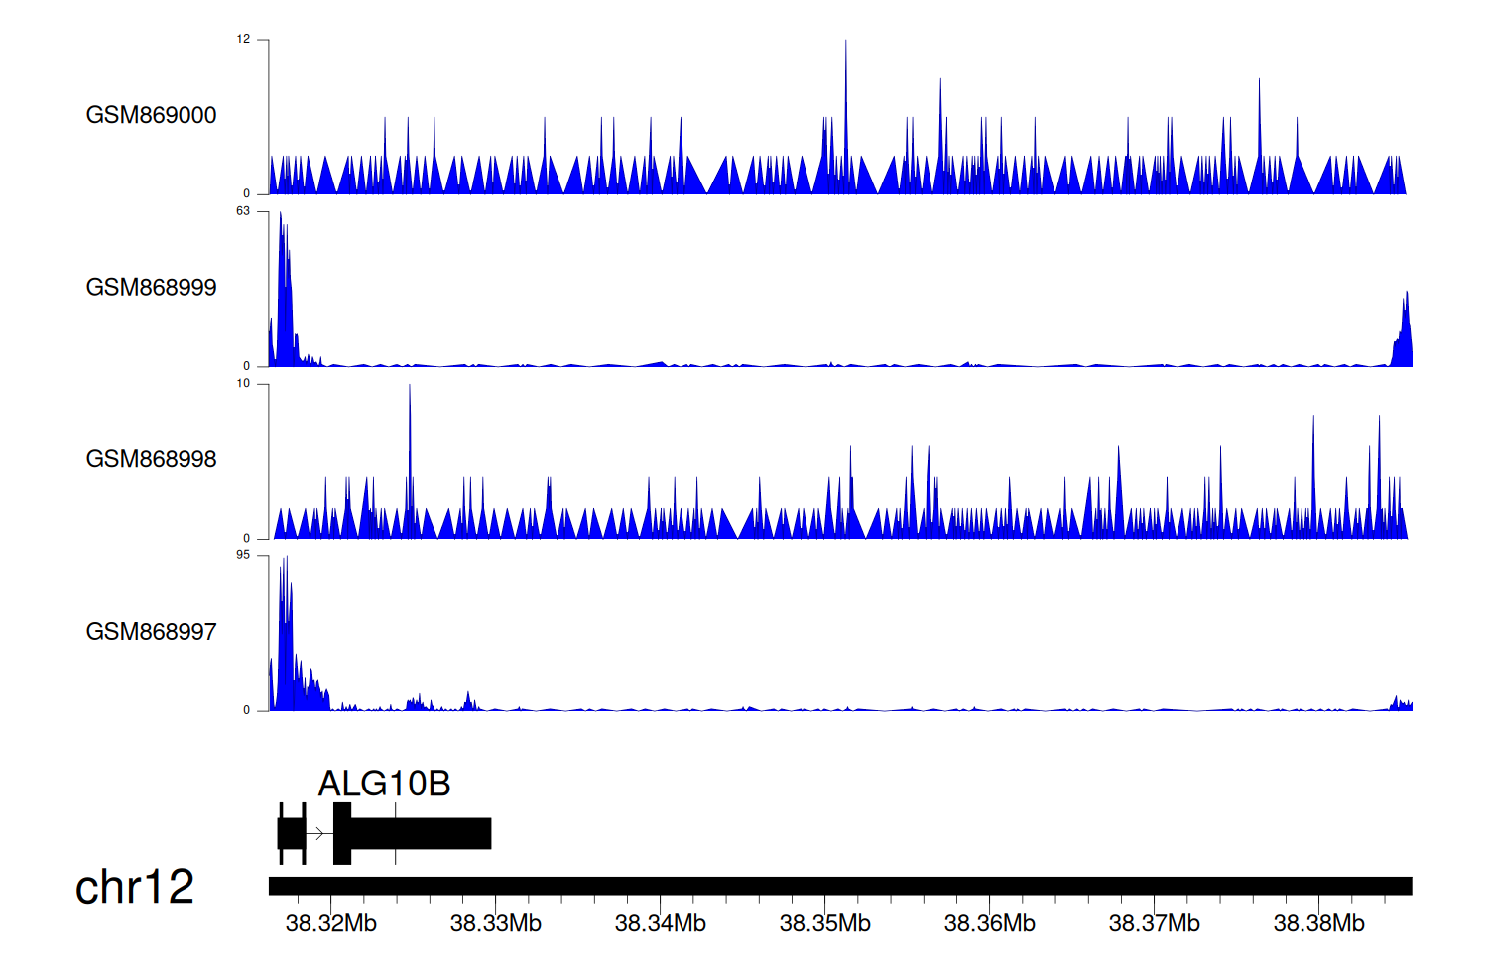1488x972 pixels.
Task: Click the 38.38Mb position label
Action: (x=1318, y=924)
